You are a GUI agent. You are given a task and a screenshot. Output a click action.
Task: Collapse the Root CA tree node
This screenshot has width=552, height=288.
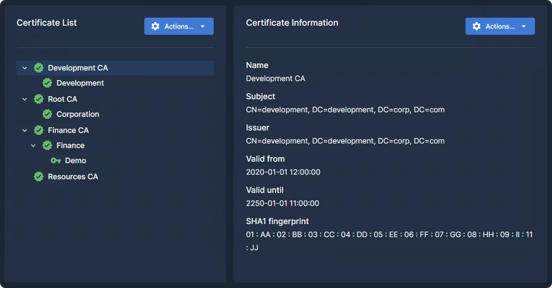point(25,99)
